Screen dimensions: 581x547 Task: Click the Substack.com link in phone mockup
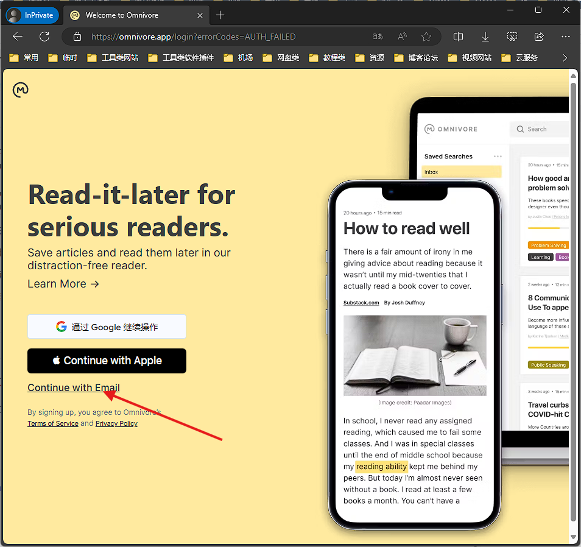coord(361,303)
